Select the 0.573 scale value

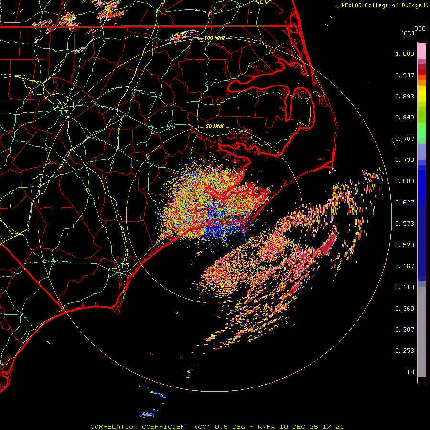[x=405, y=224]
